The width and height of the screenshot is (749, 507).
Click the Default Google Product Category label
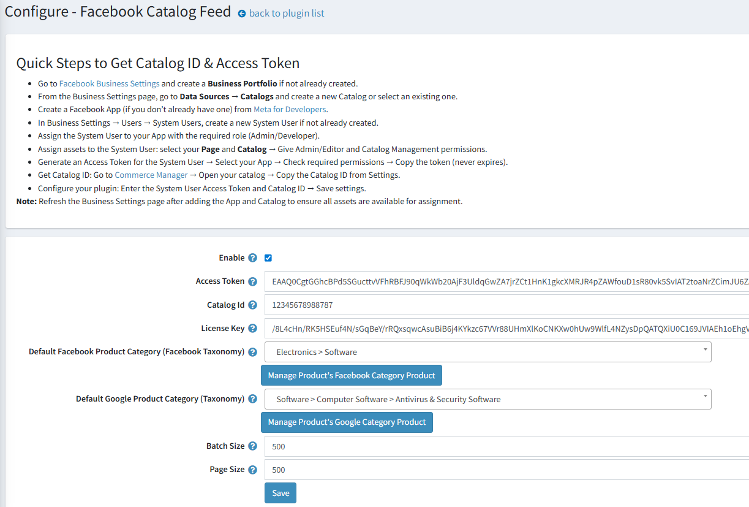[x=160, y=399]
